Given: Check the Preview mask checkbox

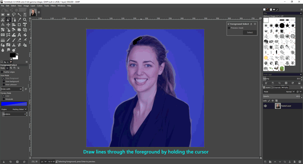Looking at the screenshot, I should coord(229,28).
